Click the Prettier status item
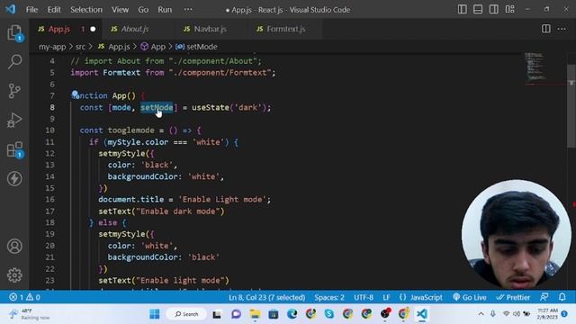576x324 pixels. coord(513,297)
